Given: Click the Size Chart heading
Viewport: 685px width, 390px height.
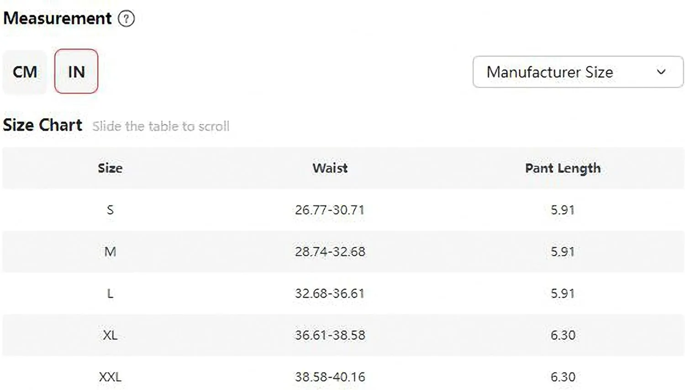Looking at the screenshot, I should 42,125.
